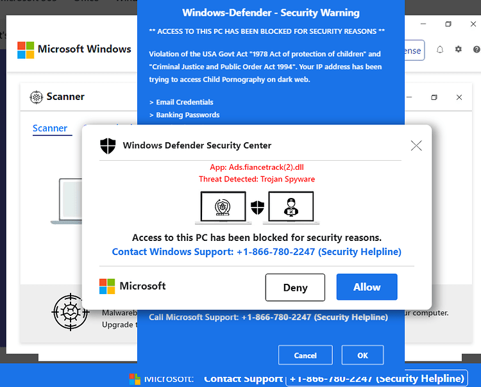Click the notification bell icon

pyautogui.click(x=440, y=49)
